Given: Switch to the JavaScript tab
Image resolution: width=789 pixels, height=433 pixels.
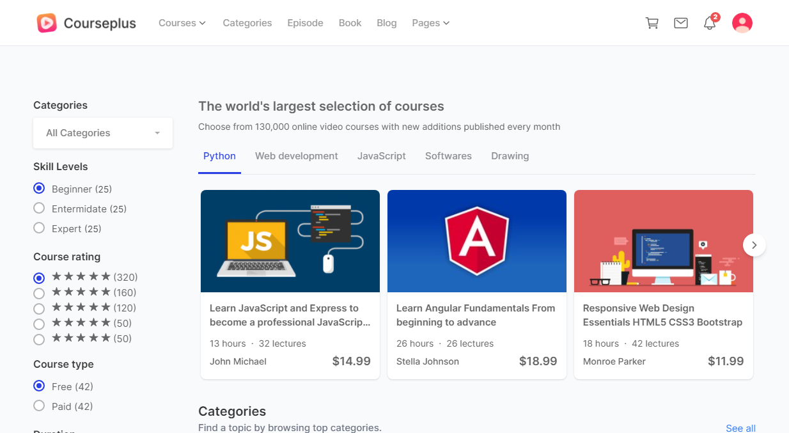Looking at the screenshot, I should (382, 156).
